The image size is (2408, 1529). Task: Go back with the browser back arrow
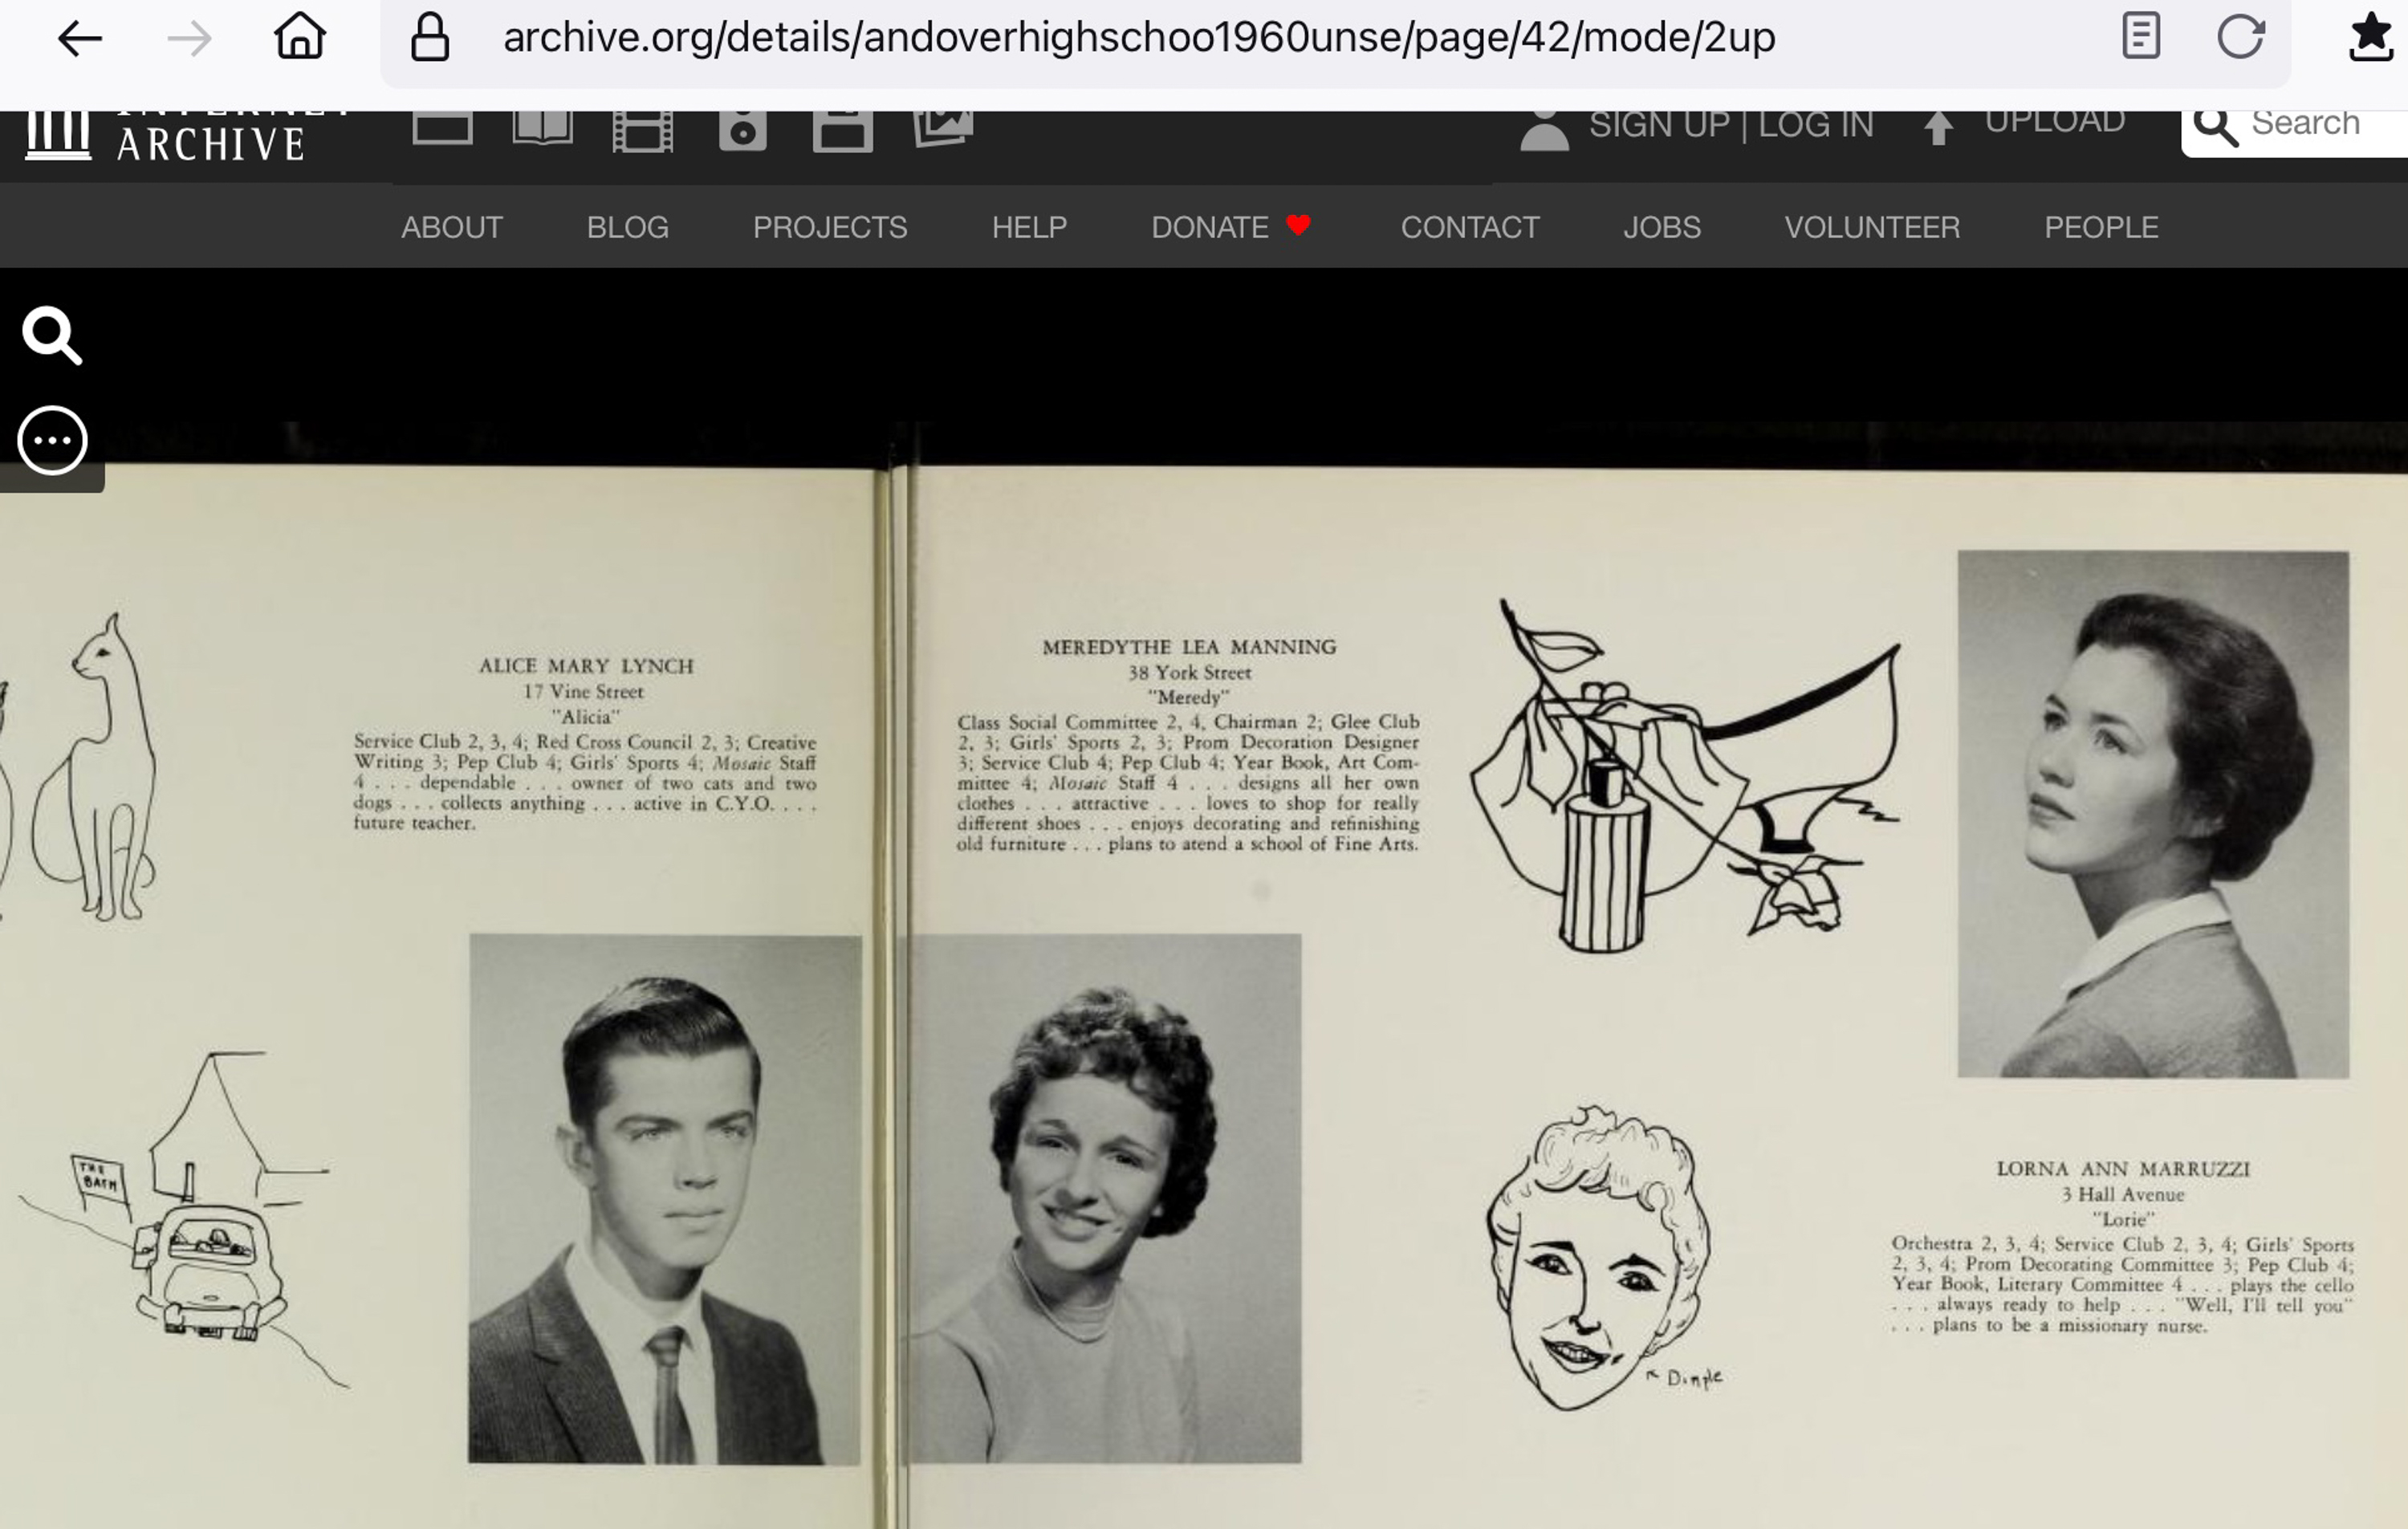[x=80, y=39]
